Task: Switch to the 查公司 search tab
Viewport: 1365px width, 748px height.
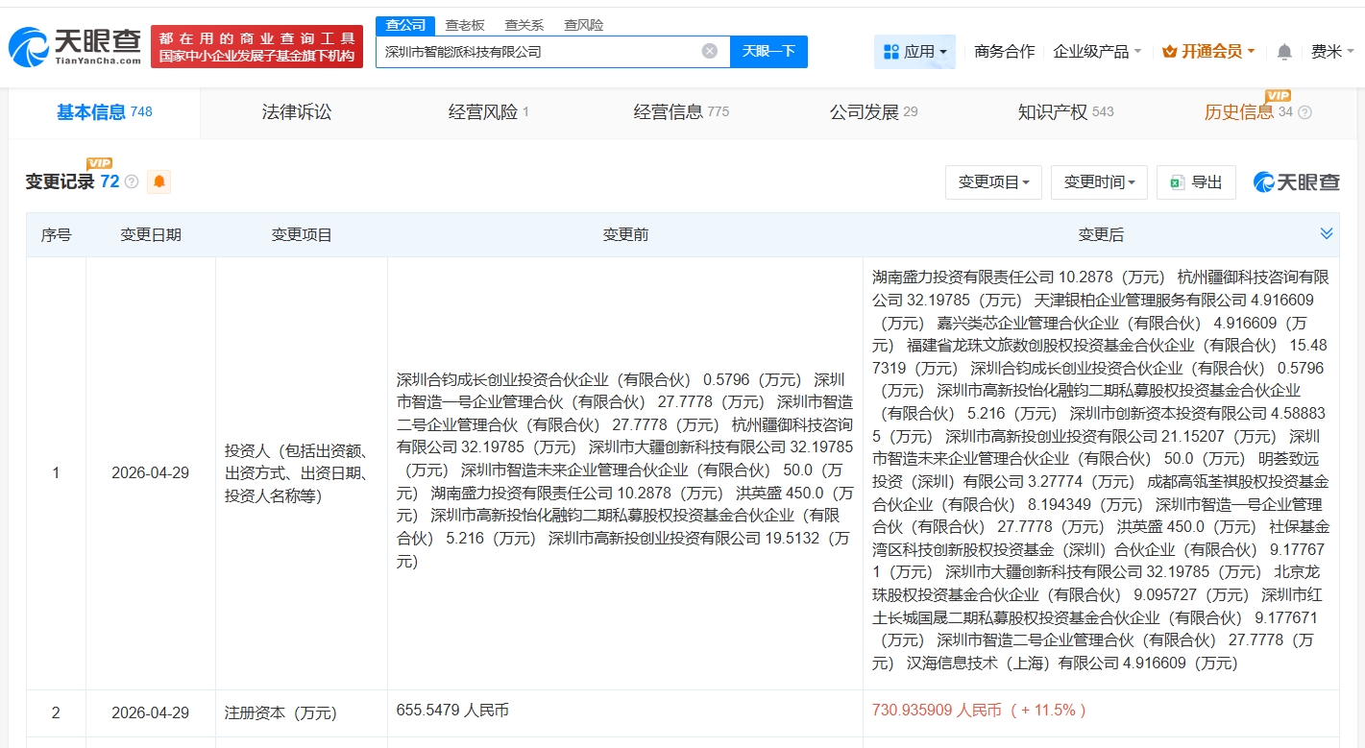Action: pyautogui.click(x=405, y=25)
